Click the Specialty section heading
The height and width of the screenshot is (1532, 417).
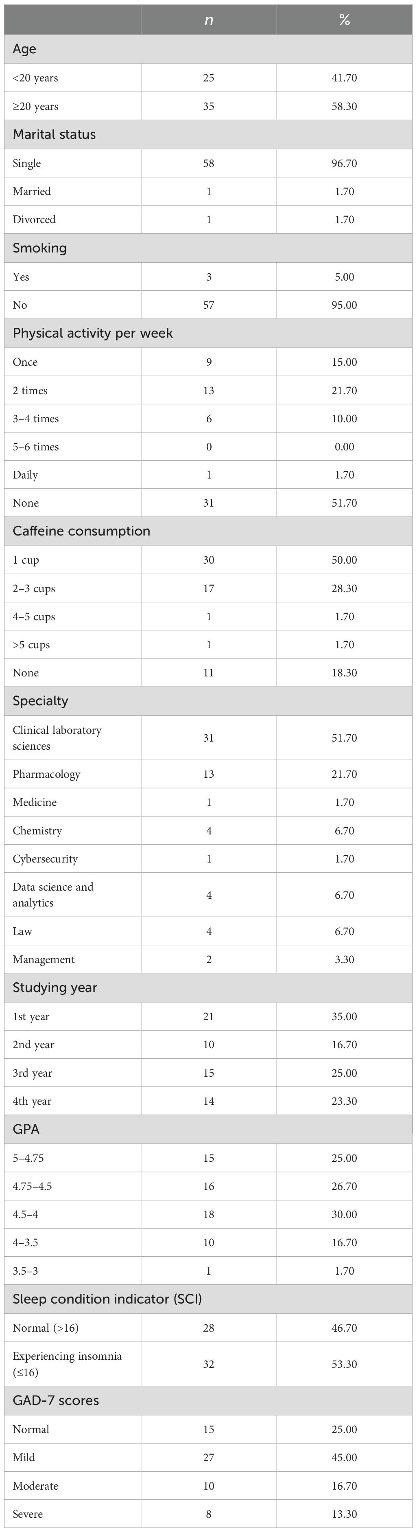click(40, 700)
